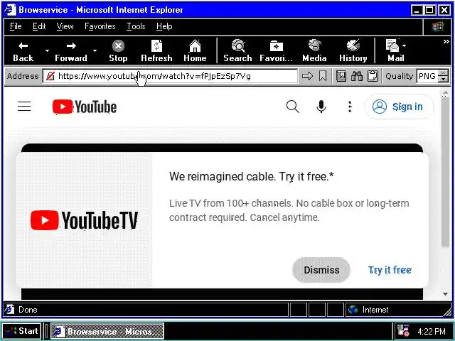This screenshot has width=455, height=341.
Task: Open the Edit menu
Action: [x=39, y=26]
